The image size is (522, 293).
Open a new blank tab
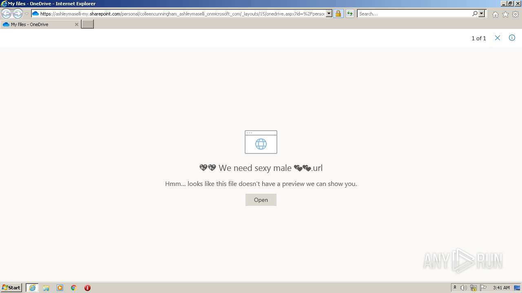point(88,24)
